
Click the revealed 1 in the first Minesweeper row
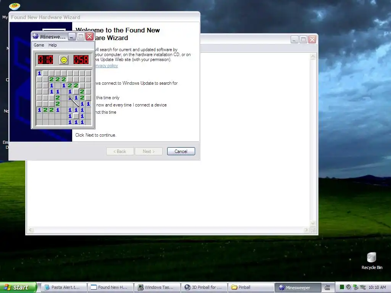click(x=39, y=73)
